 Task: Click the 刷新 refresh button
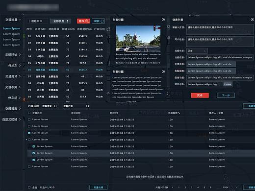point(99,21)
